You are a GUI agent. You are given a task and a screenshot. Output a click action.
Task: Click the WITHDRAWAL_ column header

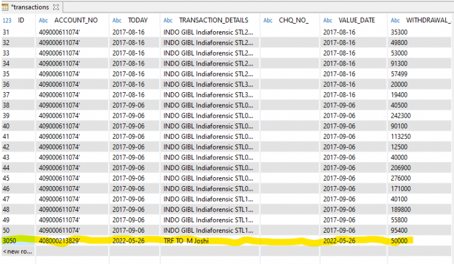point(429,20)
